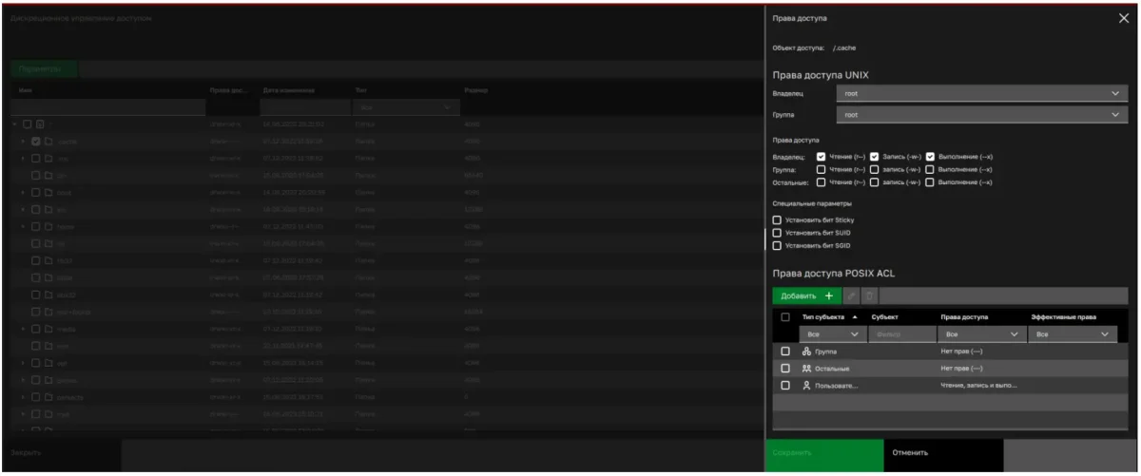Expand the Права доступа filter dropdown
The height and width of the screenshot is (476, 1141).
coord(979,334)
